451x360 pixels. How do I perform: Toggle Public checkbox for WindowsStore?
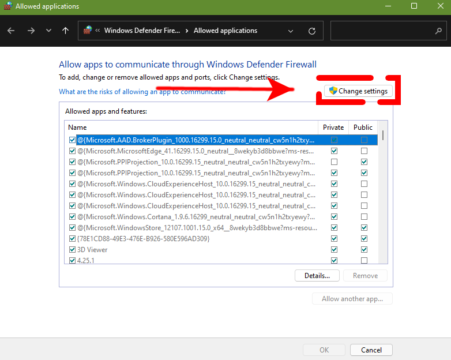pyautogui.click(x=364, y=228)
